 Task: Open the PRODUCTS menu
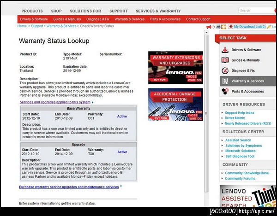pos(32,11)
